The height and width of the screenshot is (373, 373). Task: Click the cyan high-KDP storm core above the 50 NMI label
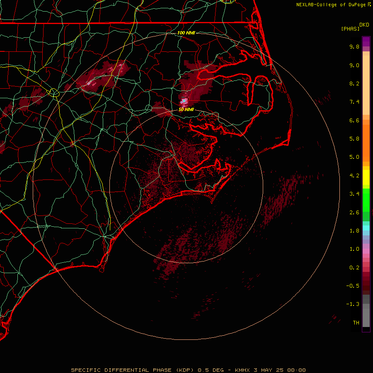[184, 102]
